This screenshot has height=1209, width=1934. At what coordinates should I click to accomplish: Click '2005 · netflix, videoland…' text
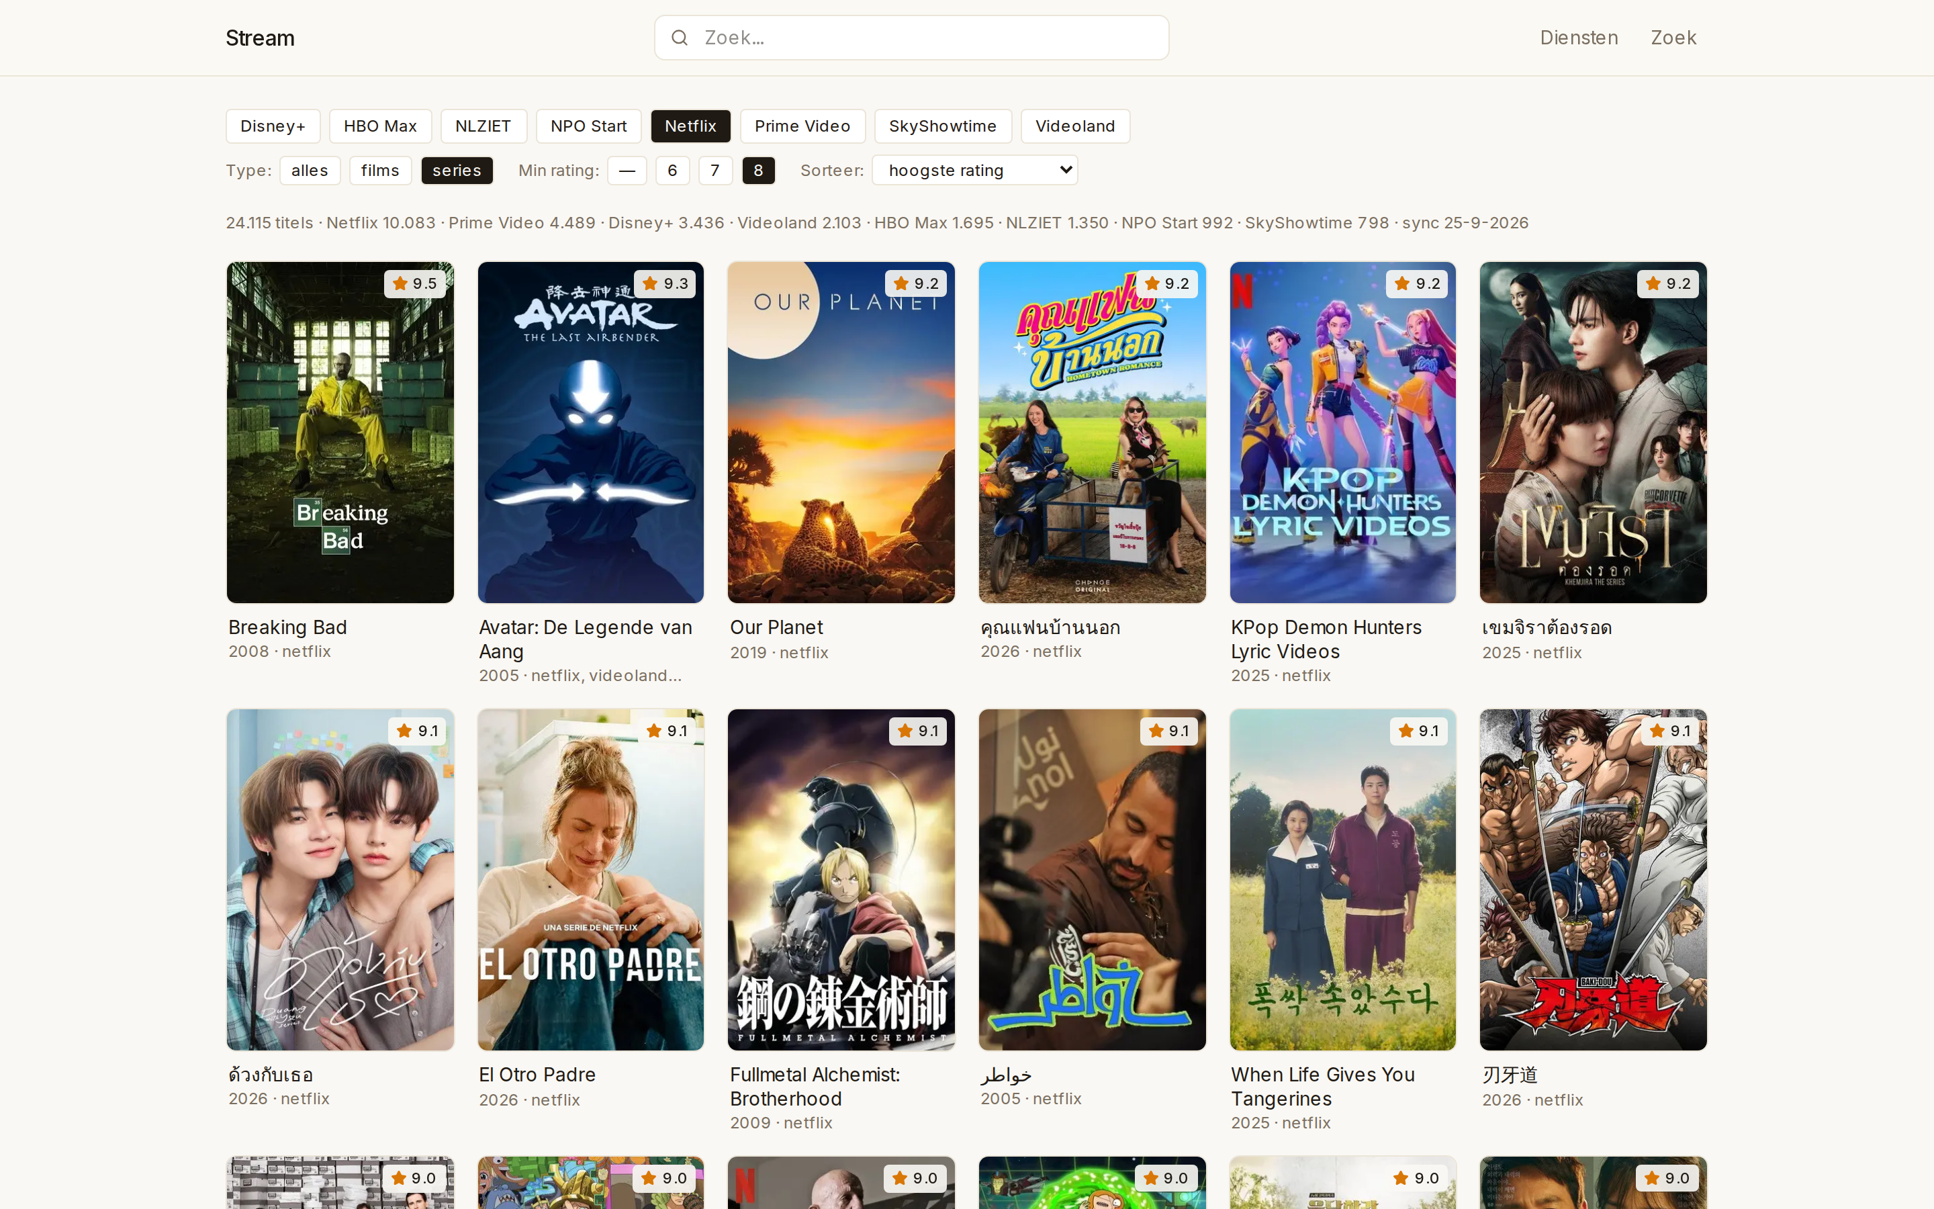[x=580, y=676]
